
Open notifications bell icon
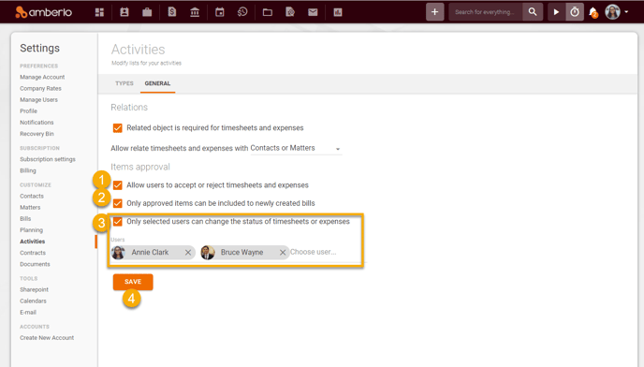(x=593, y=13)
